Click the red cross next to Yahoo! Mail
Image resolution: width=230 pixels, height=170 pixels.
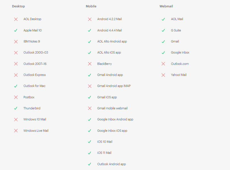point(163,75)
